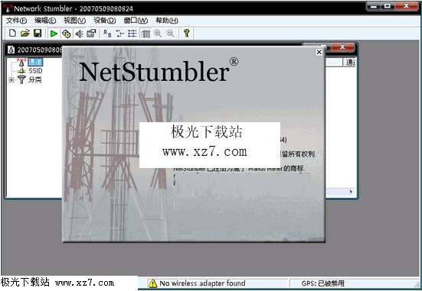Switch to details view toolbar icon
The width and height of the screenshot is (422, 291).
click(146, 34)
